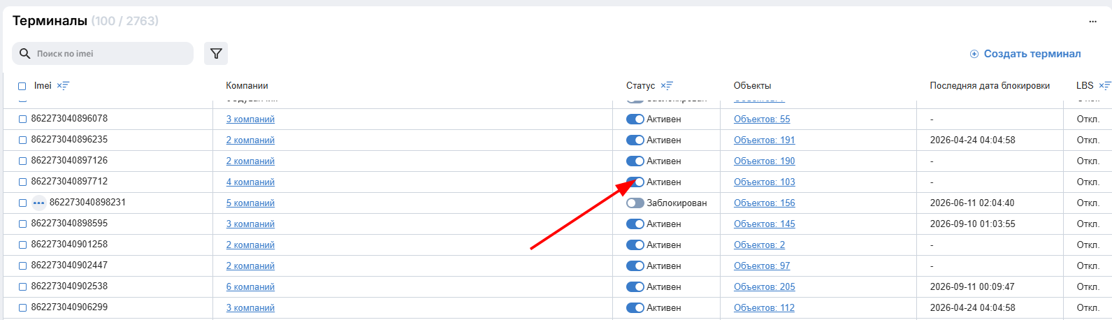The width and height of the screenshot is (1112, 320).
Task: Click the Заблокирован status label
Action: [x=677, y=203]
